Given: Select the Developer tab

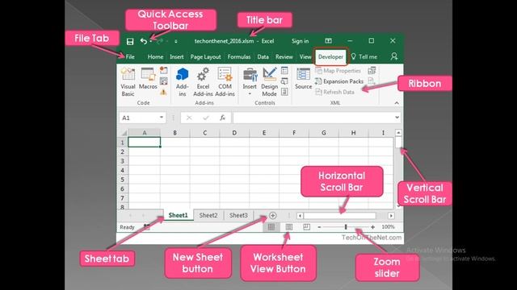Looking at the screenshot, I should tap(330, 57).
